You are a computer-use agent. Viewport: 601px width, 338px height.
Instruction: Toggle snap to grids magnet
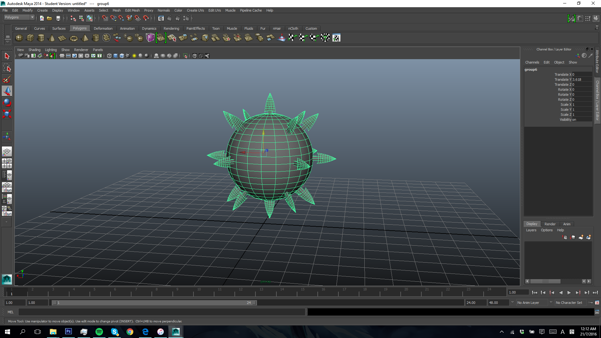click(x=105, y=18)
